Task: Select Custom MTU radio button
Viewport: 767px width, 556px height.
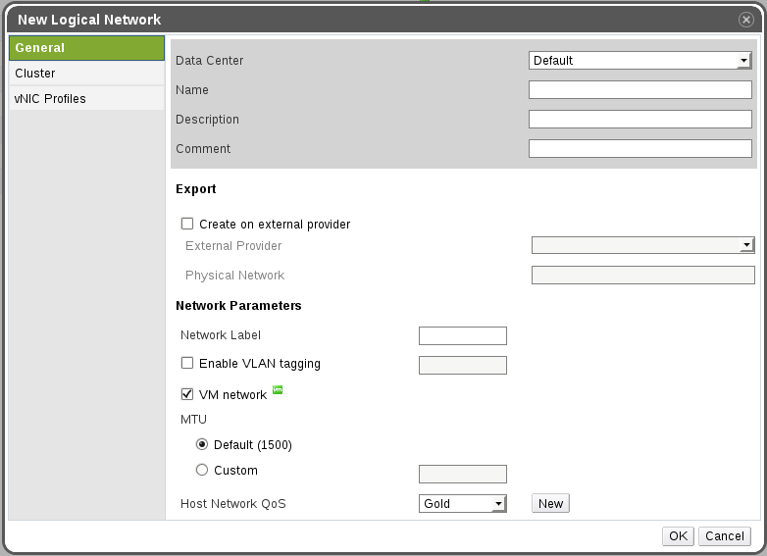Action: 202,470
